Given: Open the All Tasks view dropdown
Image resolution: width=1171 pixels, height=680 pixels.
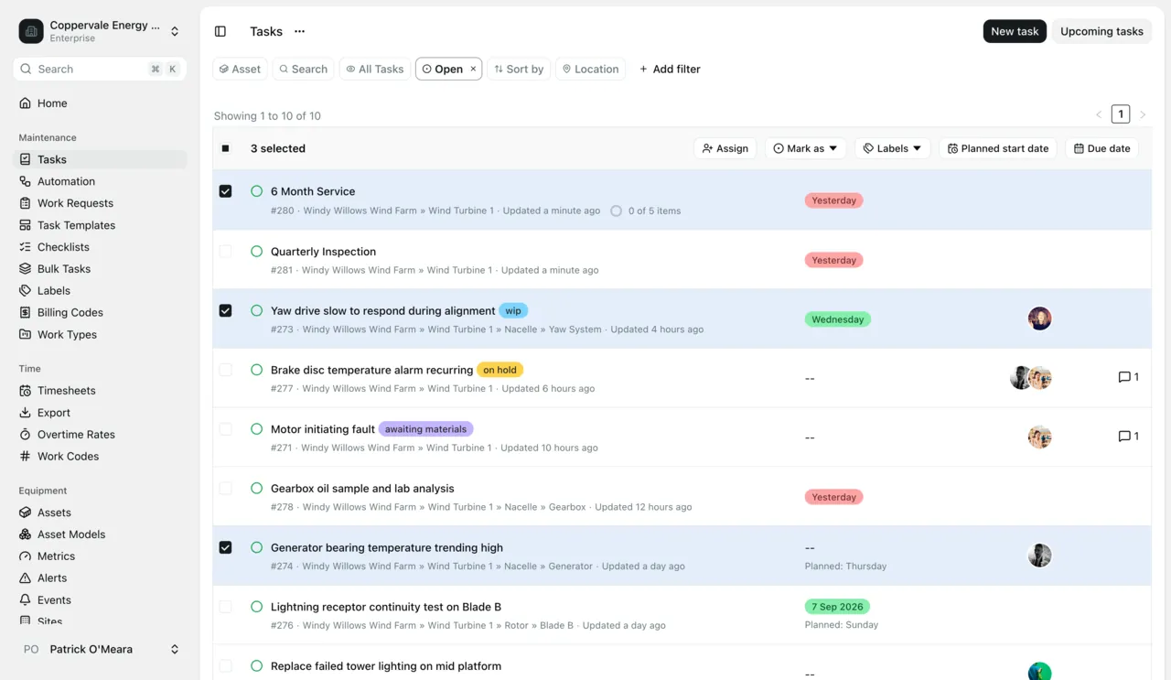Looking at the screenshot, I should [375, 69].
